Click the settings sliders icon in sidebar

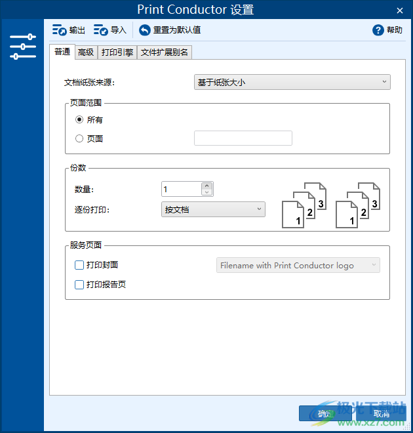click(23, 47)
